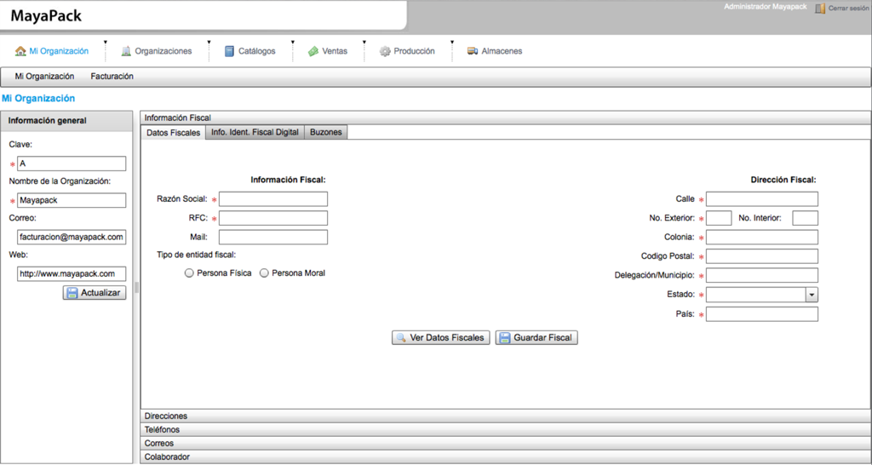Click the Mail input field
This screenshot has height=465, width=872.
(x=273, y=237)
